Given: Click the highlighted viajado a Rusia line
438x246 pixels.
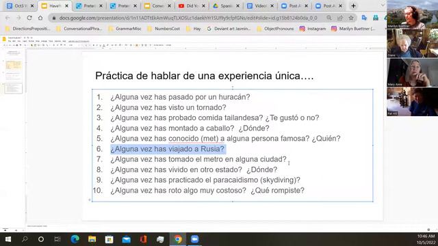Looking at the screenshot, I should pyautogui.click(x=168, y=149).
